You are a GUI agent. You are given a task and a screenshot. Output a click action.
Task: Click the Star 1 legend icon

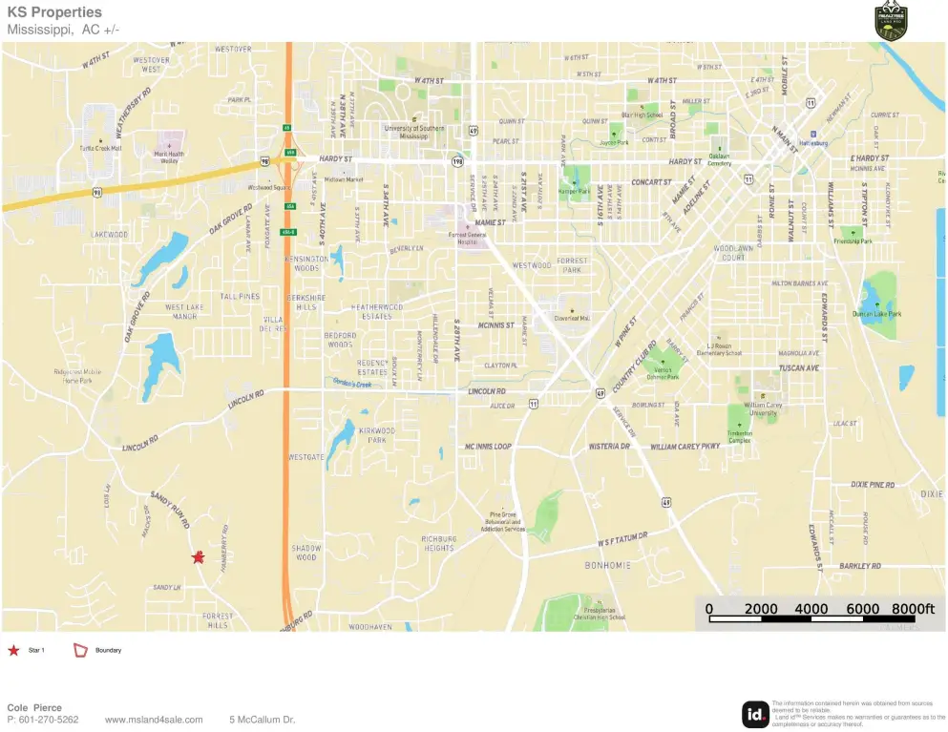[14, 650]
